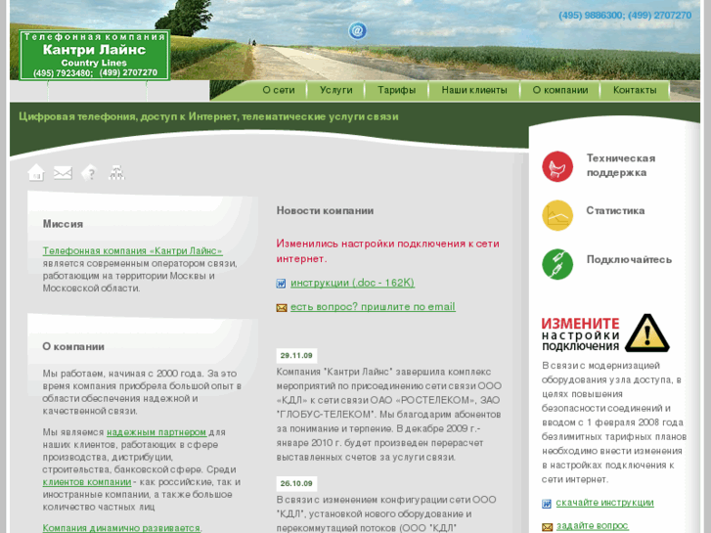Screen dimensions: 711x533
Task: Click the 26.10.09 news date label
Action: [x=296, y=483]
